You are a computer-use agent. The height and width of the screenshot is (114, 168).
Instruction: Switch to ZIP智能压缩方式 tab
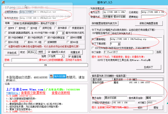point(101,33)
